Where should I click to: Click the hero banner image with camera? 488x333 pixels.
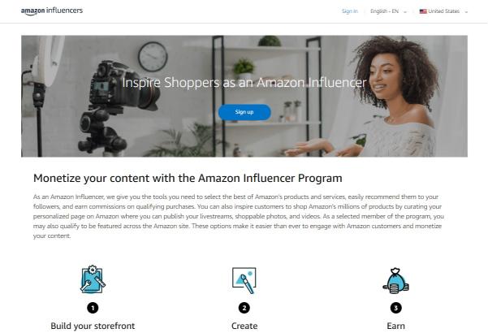[244, 96]
